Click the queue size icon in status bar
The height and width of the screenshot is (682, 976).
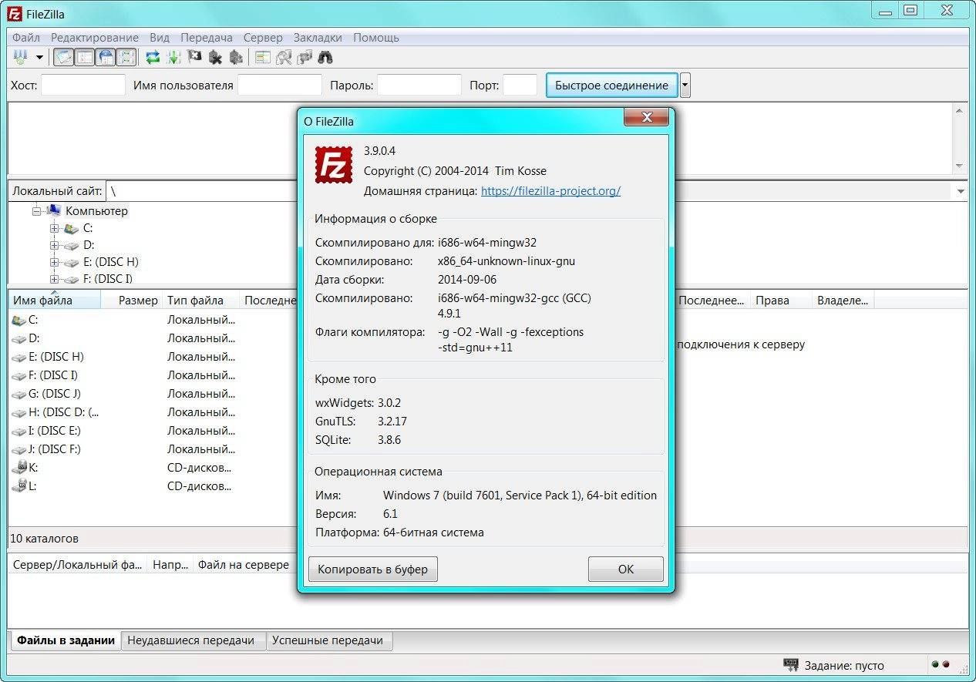click(791, 664)
